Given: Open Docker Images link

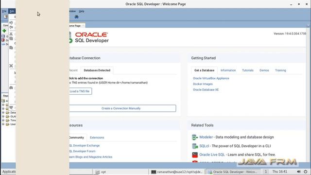Looking at the screenshot, I should pyautogui.click(x=203, y=84).
